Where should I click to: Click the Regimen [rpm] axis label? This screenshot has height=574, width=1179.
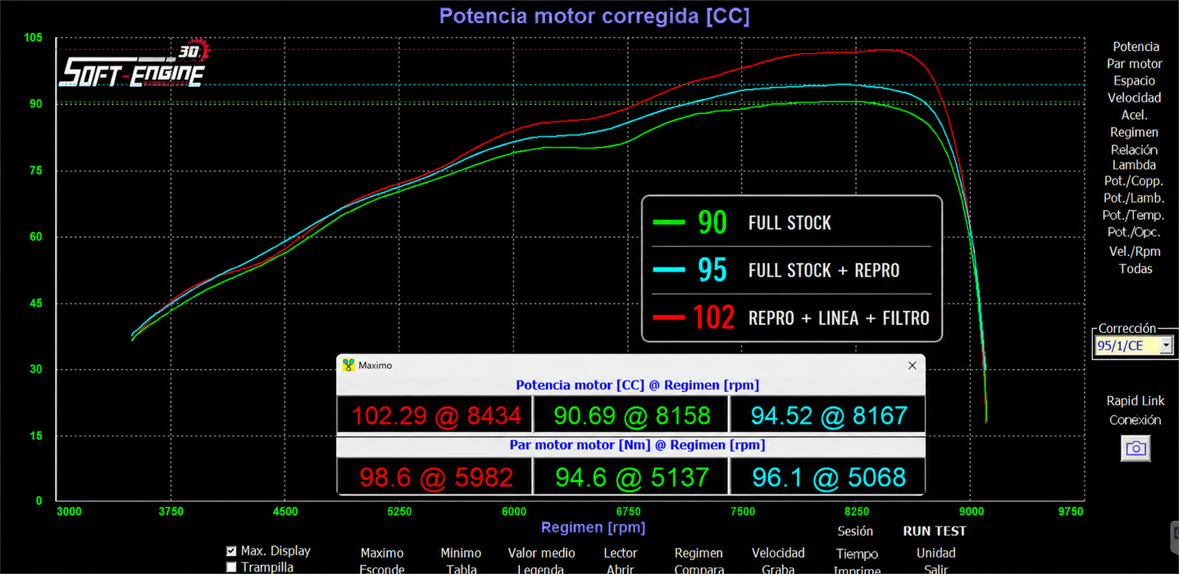593,527
